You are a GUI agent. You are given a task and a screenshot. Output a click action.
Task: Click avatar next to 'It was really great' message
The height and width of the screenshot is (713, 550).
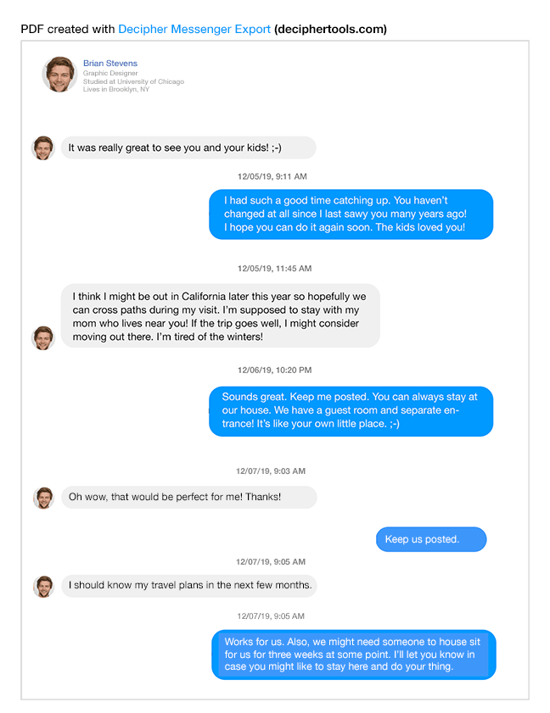pos(43,148)
